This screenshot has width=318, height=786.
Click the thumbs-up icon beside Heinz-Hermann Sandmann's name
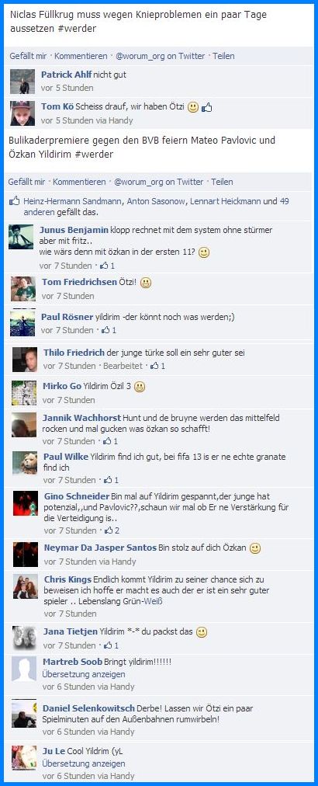[x=14, y=202]
